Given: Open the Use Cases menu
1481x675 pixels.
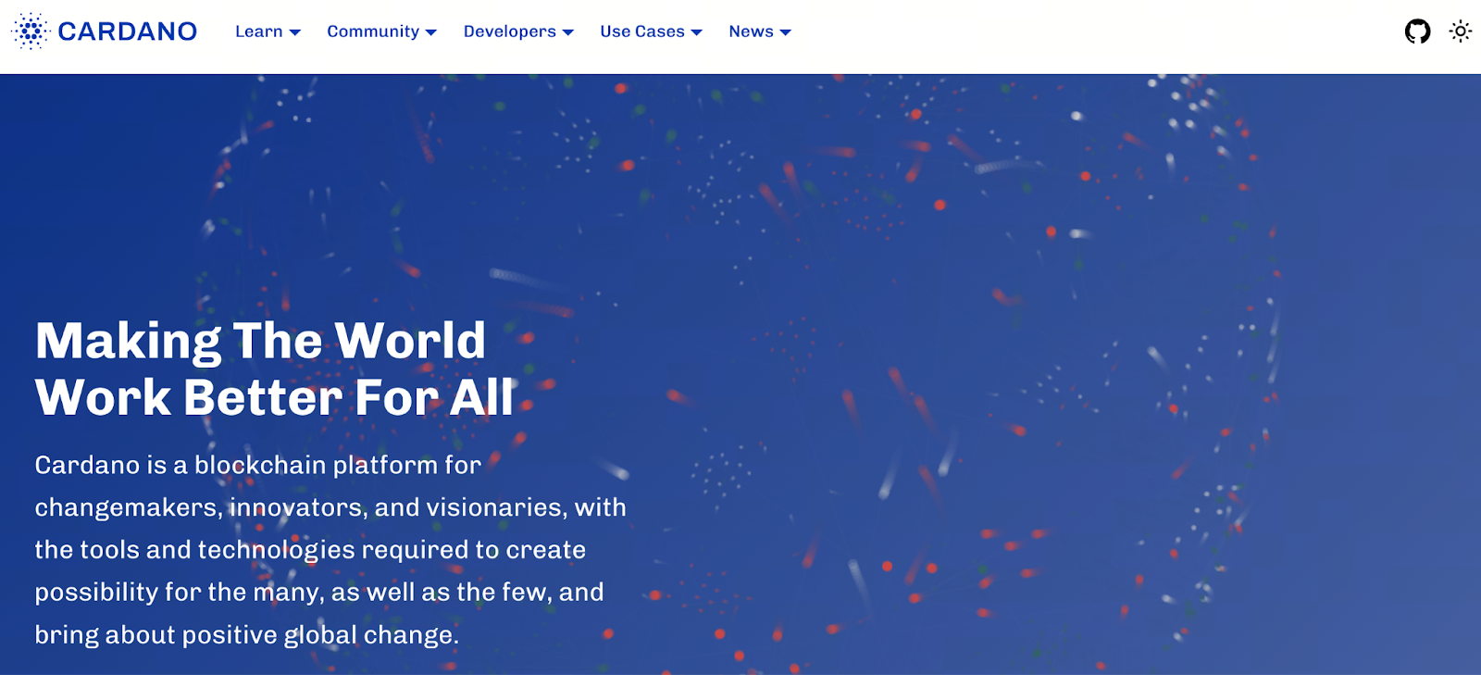Looking at the screenshot, I should (x=651, y=31).
